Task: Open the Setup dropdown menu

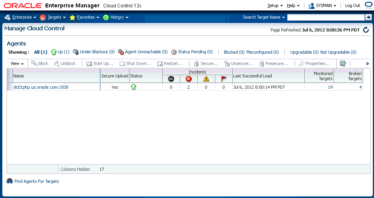Action: click(x=275, y=5)
